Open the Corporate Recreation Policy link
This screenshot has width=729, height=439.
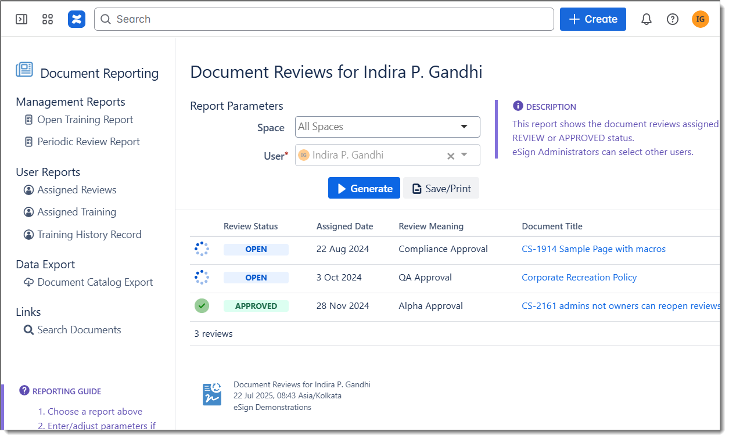click(x=579, y=278)
